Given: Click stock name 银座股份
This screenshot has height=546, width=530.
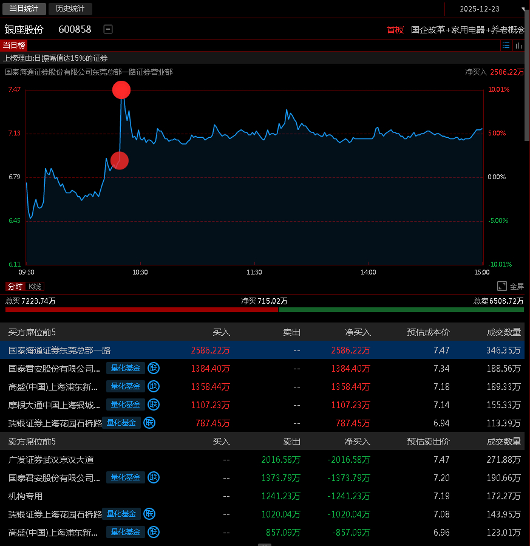Looking at the screenshot, I should pos(24,30).
